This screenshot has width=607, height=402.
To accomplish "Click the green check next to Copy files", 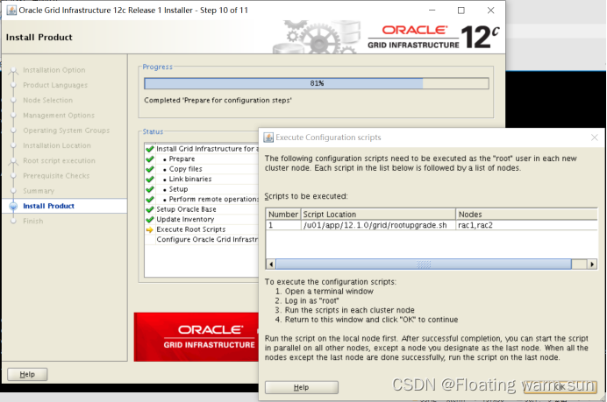I will click(150, 169).
